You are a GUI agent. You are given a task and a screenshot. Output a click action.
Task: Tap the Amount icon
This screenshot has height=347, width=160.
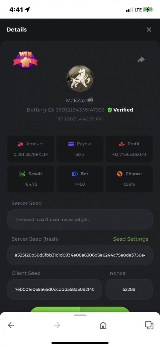20,144
